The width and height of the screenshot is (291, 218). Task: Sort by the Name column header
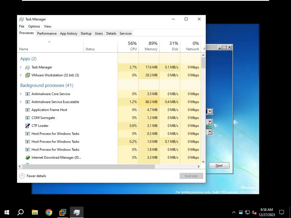point(51,46)
